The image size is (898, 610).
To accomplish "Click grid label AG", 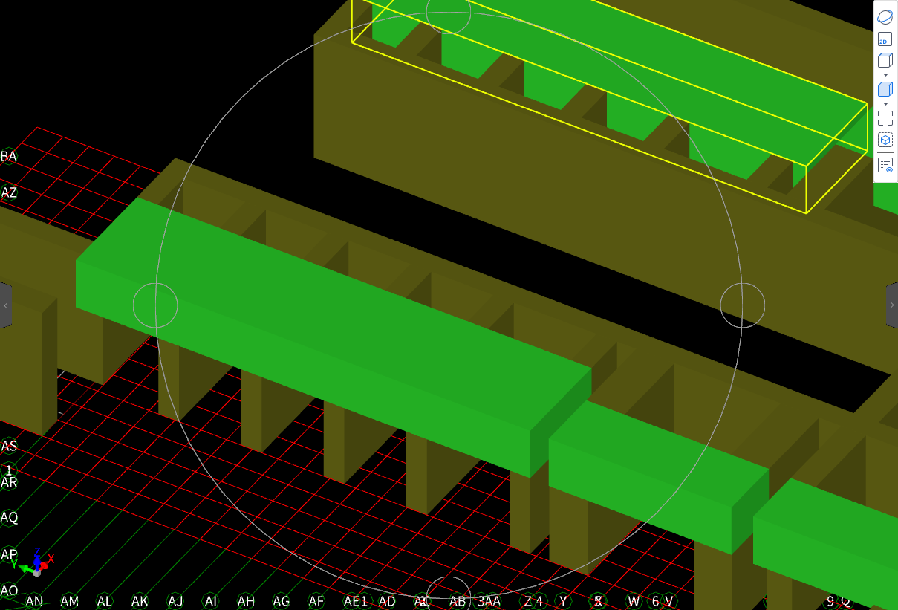I will pyautogui.click(x=281, y=601).
